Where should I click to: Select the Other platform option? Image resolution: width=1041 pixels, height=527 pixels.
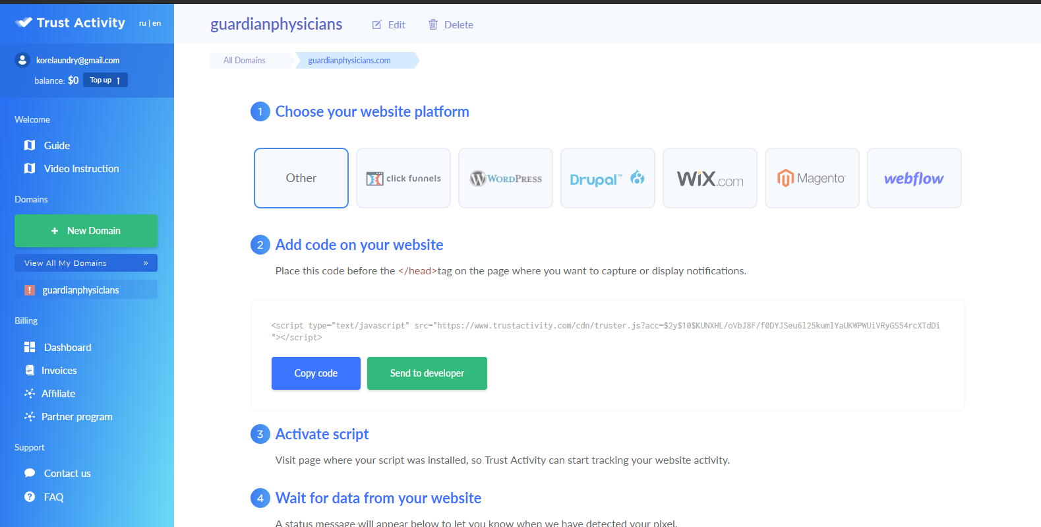pyautogui.click(x=301, y=178)
